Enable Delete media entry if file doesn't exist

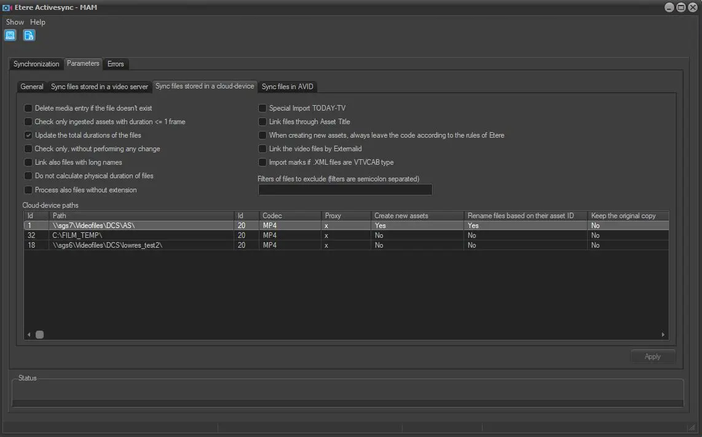pyautogui.click(x=28, y=108)
